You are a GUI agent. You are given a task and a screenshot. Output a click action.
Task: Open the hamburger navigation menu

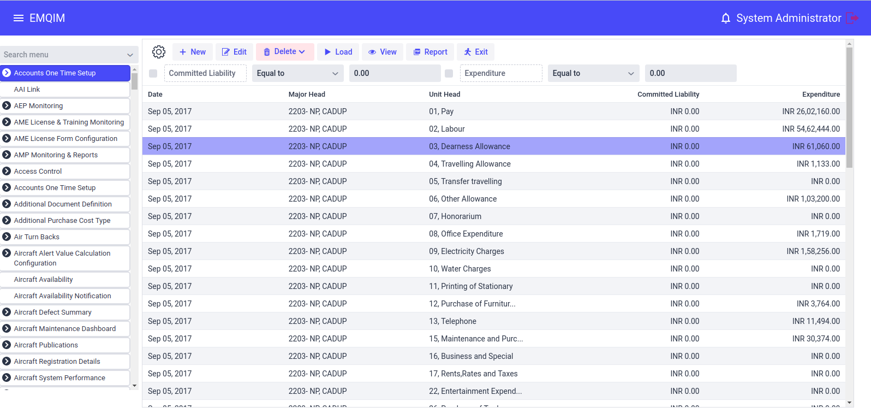(x=18, y=18)
